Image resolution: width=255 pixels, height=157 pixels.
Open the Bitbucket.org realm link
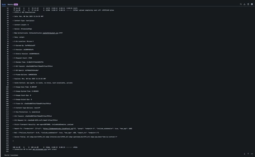50,33
